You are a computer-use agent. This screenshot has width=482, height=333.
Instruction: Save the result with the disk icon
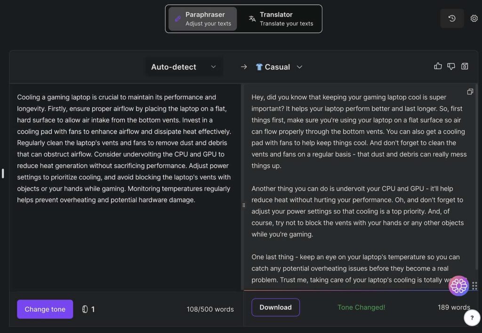pyautogui.click(x=465, y=66)
